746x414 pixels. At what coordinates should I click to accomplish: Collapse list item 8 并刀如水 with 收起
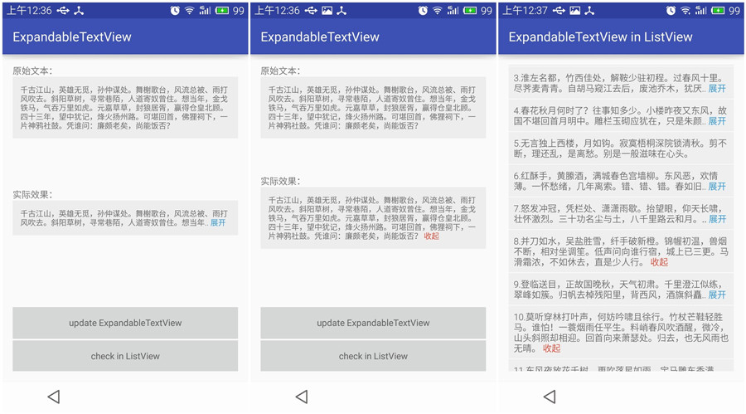[660, 262]
